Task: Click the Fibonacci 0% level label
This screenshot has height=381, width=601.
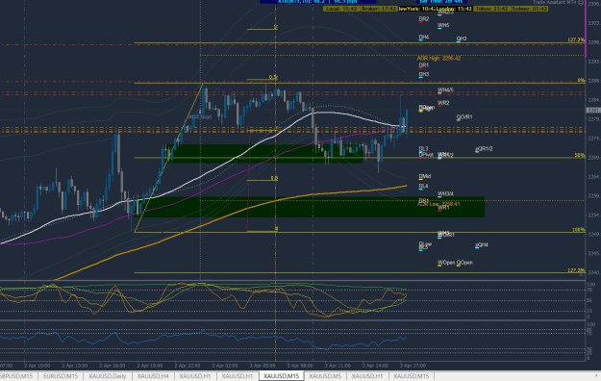Action: (582, 80)
